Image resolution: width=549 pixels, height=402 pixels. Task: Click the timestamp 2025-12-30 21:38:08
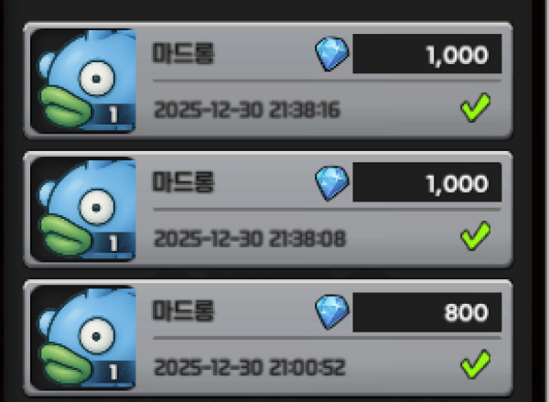pos(250,238)
